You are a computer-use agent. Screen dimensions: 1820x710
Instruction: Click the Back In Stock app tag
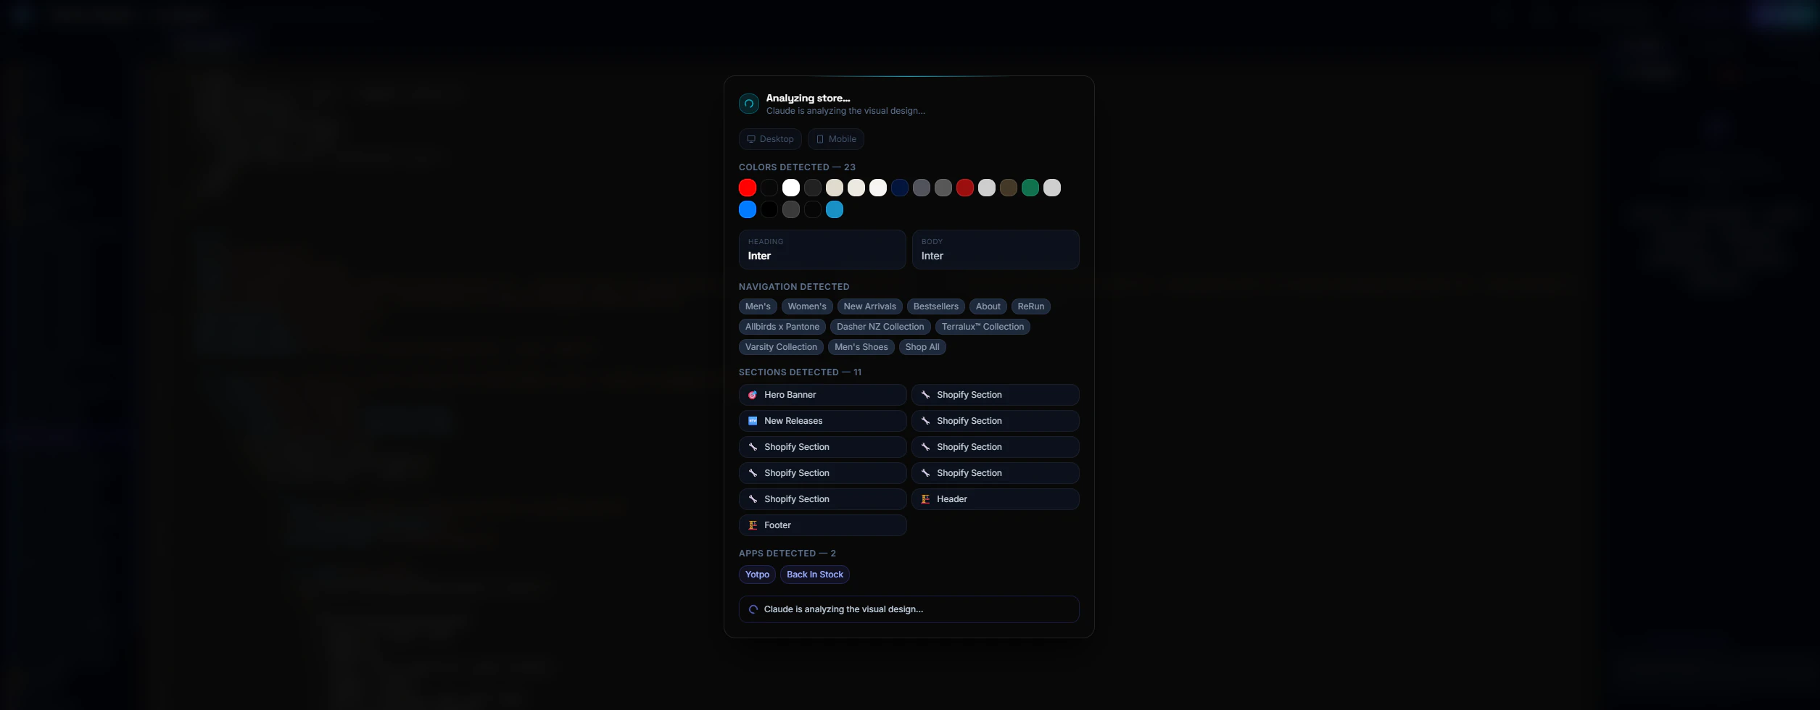click(x=814, y=574)
